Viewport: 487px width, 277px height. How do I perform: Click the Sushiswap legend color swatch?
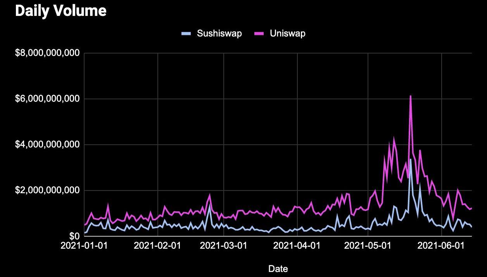pyautogui.click(x=187, y=34)
